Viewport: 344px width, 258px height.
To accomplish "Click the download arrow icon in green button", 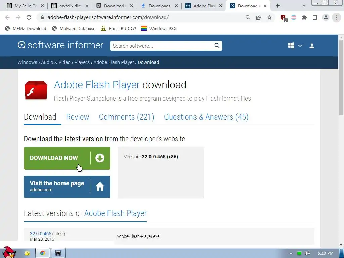I will pos(100,158).
